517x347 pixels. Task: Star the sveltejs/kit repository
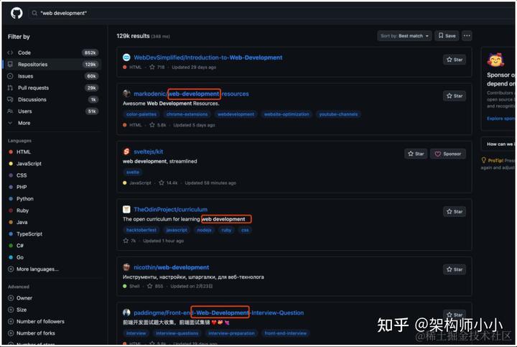[x=416, y=154]
